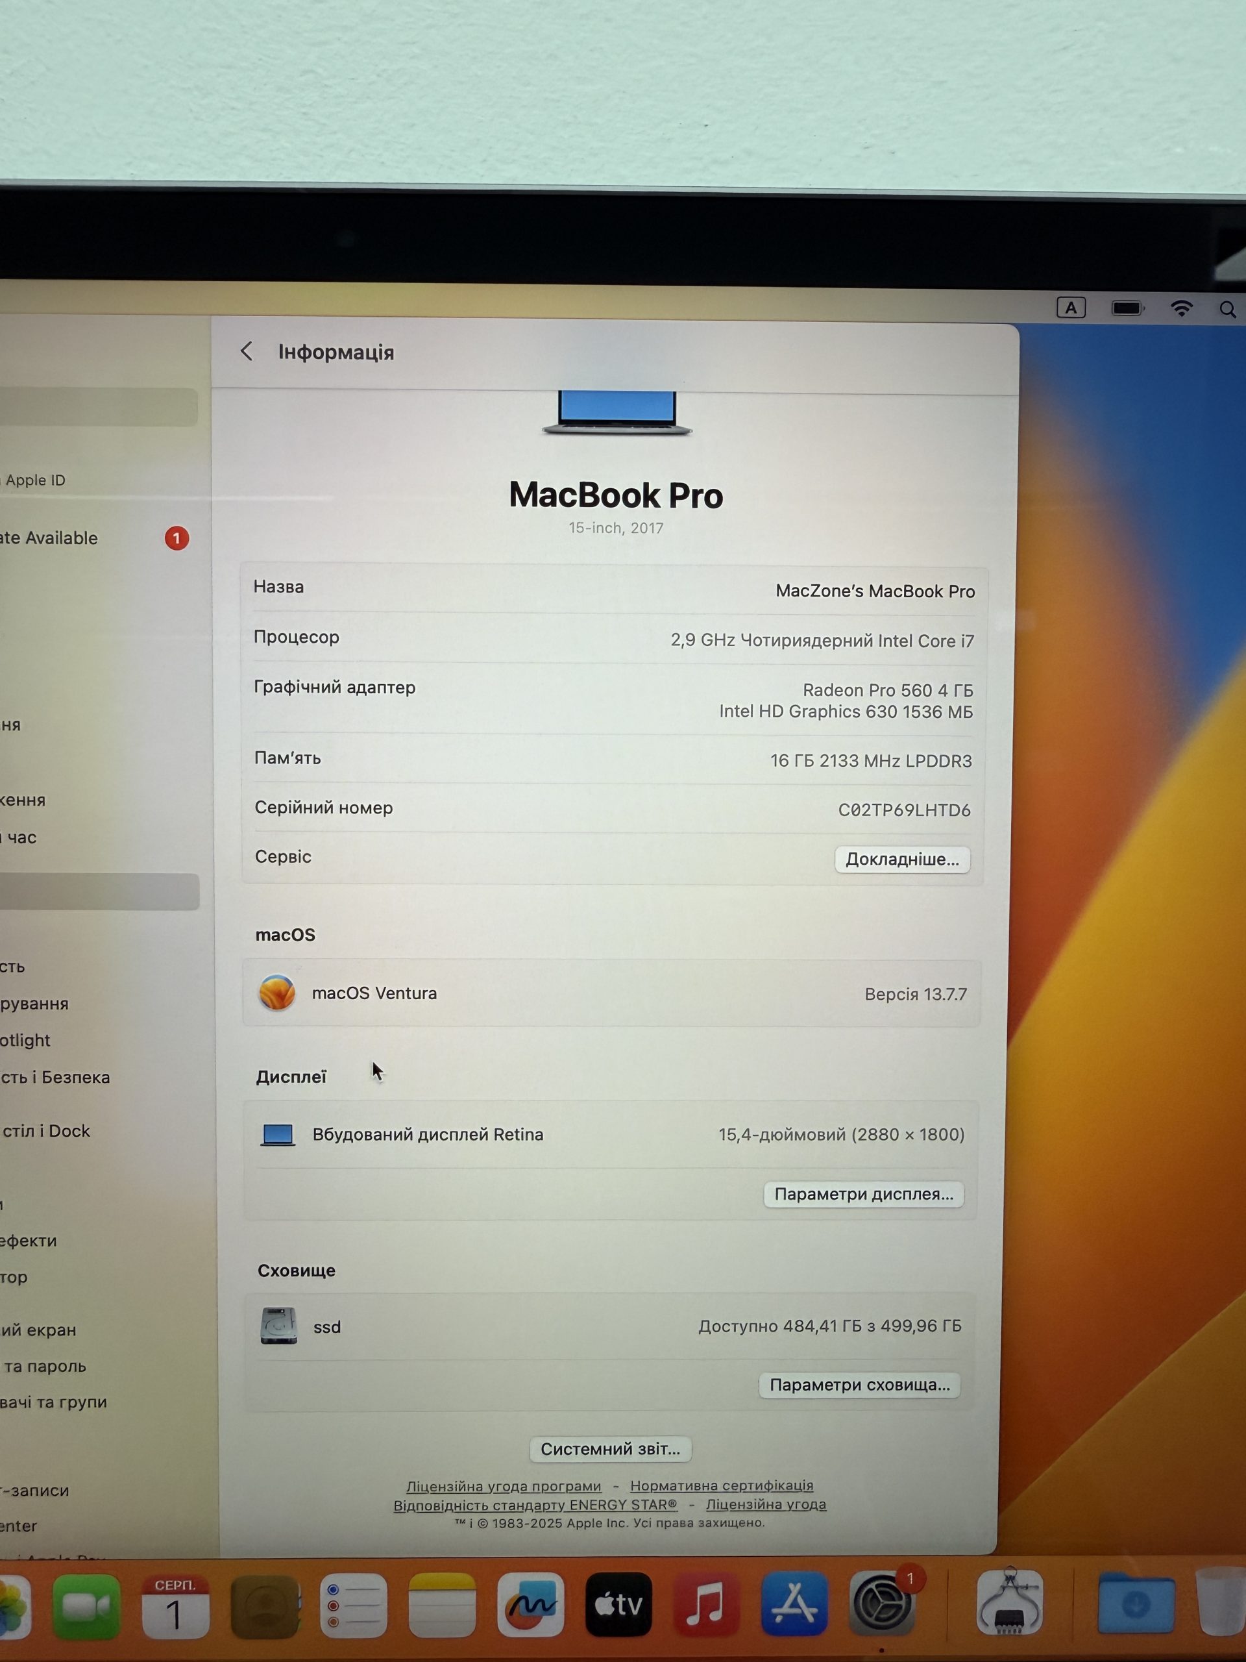The height and width of the screenshot is (1662, 1246).
Task: Click the macOS version Версія 13.7.7
Action: (916, 994)
